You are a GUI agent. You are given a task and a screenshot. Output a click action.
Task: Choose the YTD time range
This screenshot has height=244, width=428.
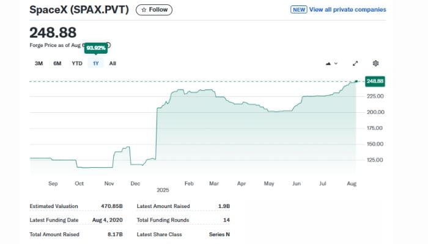[x=76, y=63]
